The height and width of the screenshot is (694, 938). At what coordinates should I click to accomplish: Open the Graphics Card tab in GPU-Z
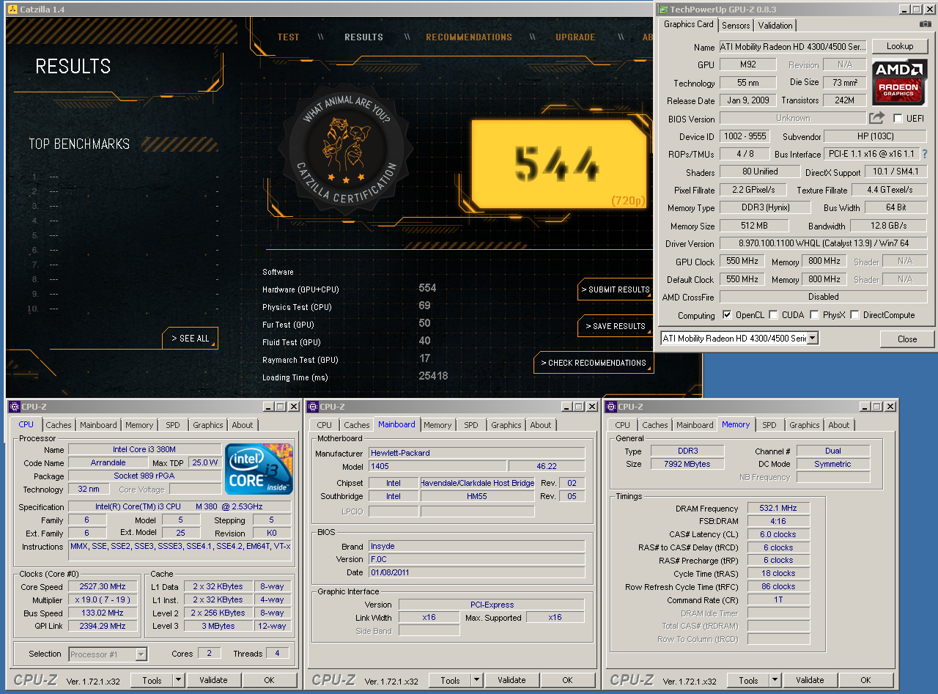click(x=688, y=24)
